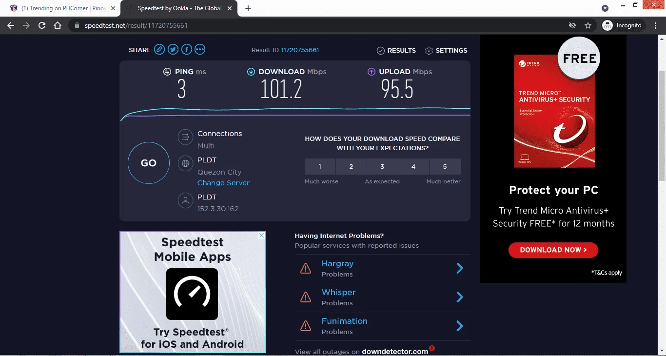This screenshot has height=356, width=666.
Task: Open Result ID 11720755661 link
Action: (x=300, y=50)
